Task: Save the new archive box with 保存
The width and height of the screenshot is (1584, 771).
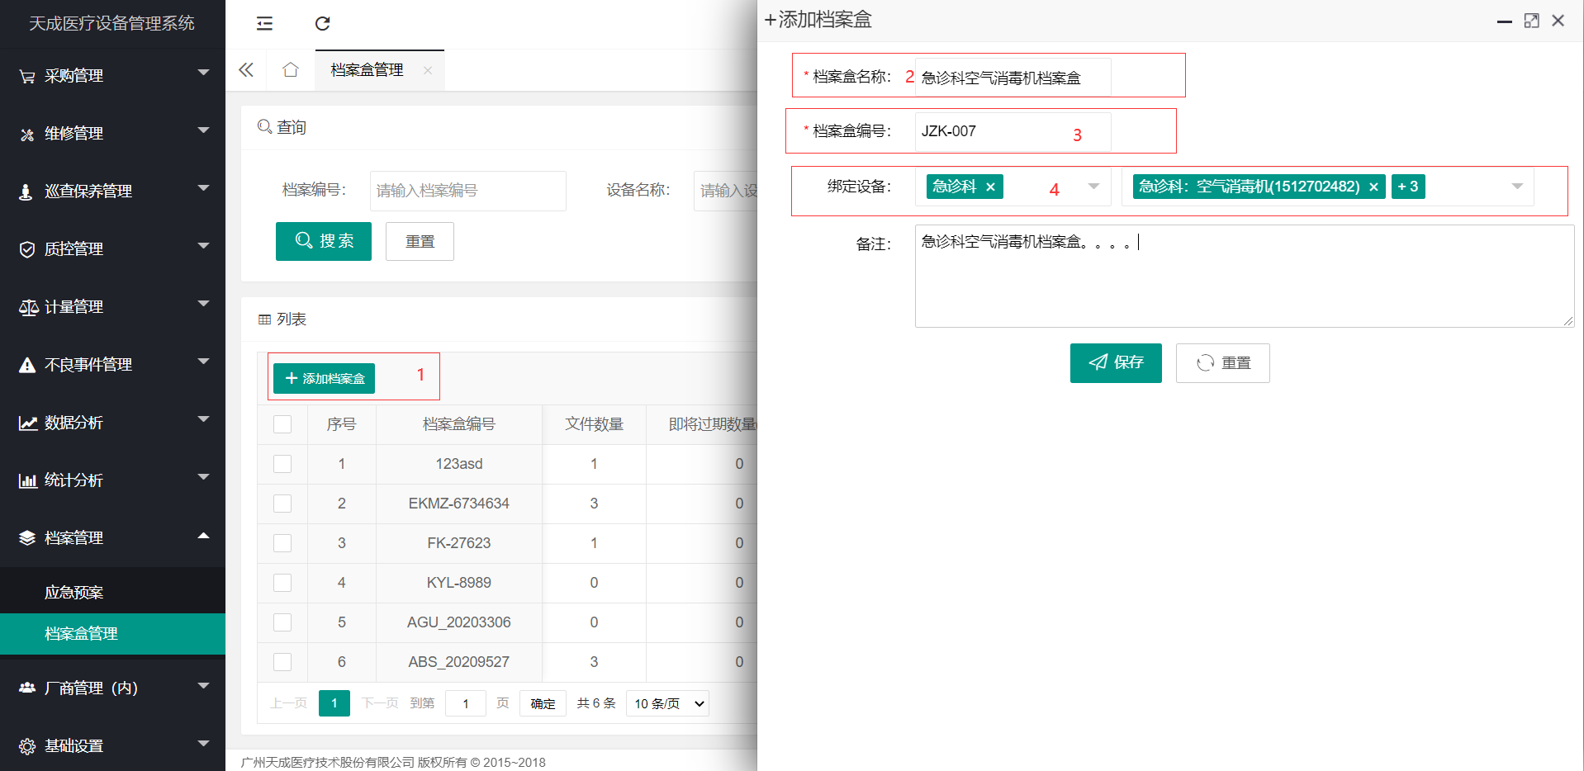Action: pos(1116,363)
